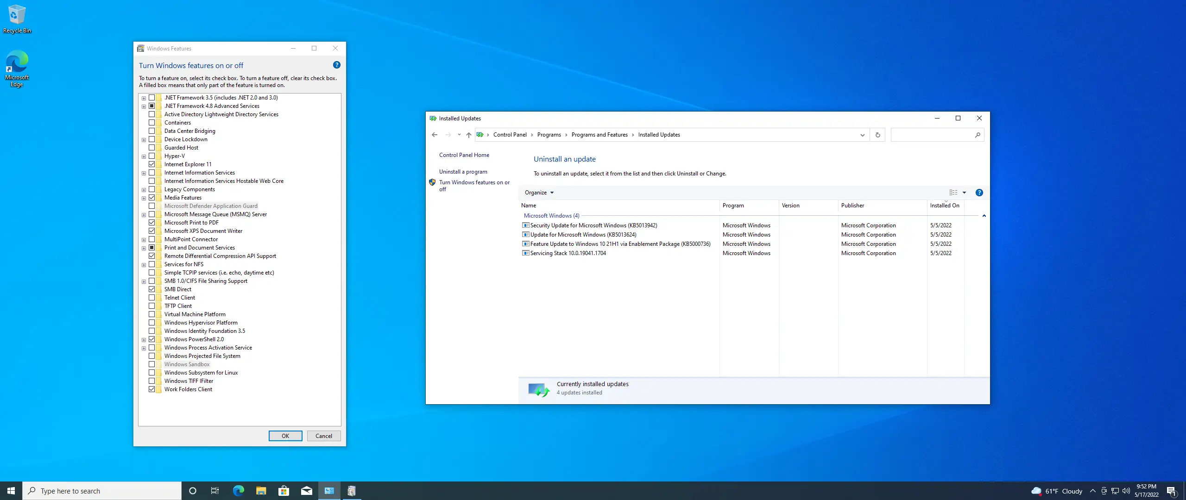This screenshot has height=500, width=1186.
Task: Click the Programs breadcrumb item
Action: 549,135
